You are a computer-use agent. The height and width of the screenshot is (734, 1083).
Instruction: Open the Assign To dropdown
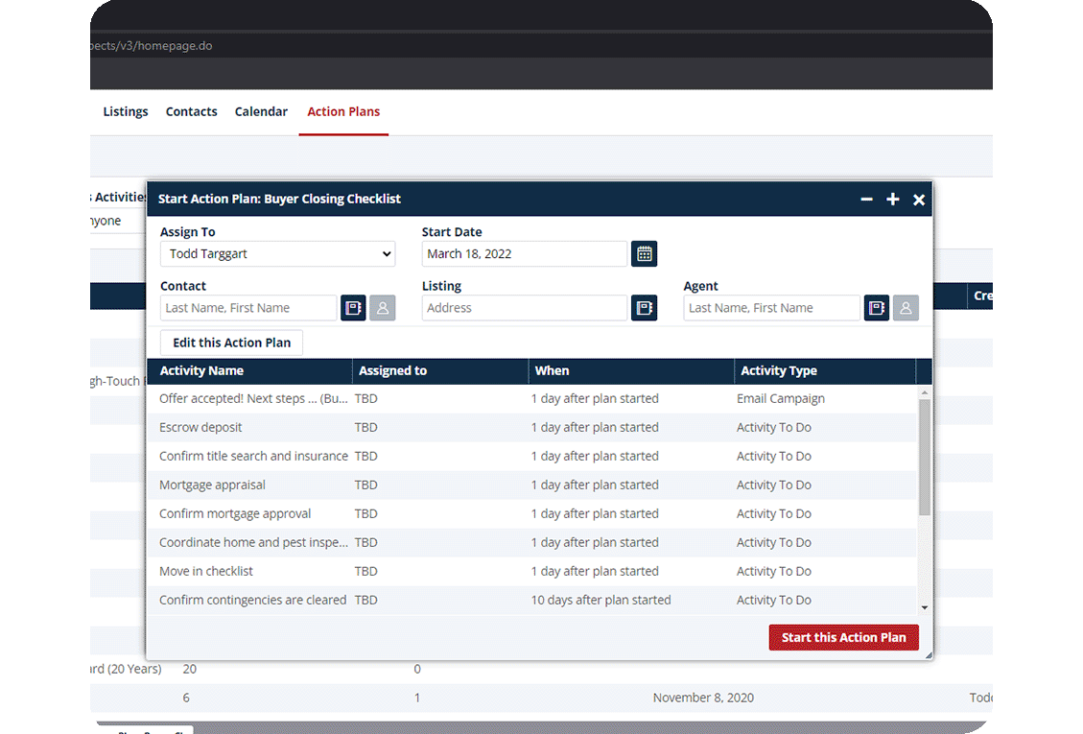coord(277,253)
